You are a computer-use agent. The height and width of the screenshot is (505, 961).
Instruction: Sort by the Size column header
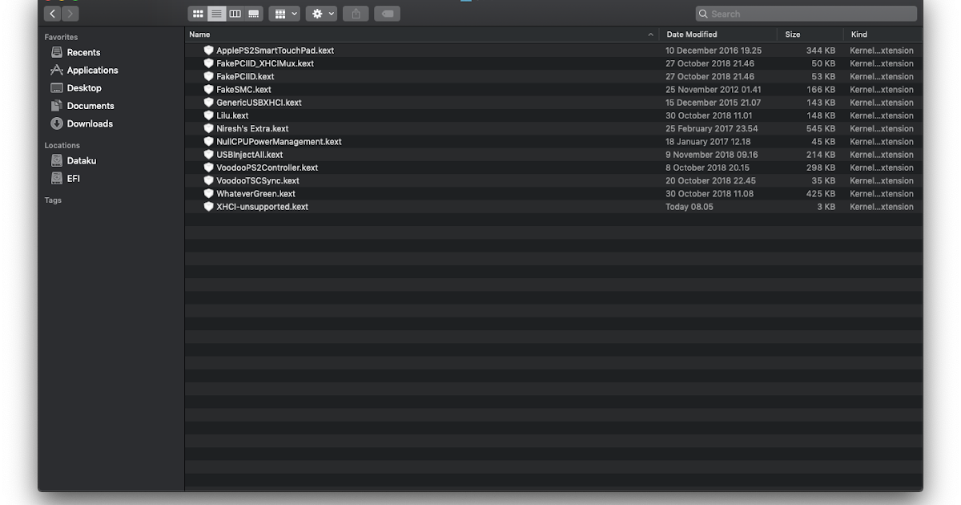tap(810, 34)
